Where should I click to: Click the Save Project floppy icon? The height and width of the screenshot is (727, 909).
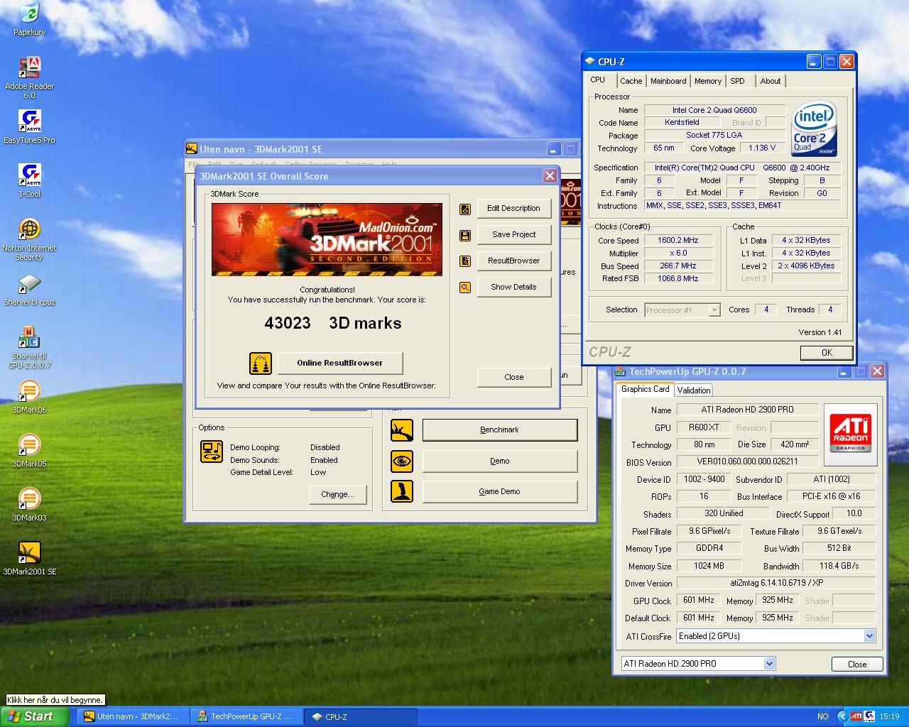pyautogui.click(x=465, y=235)
